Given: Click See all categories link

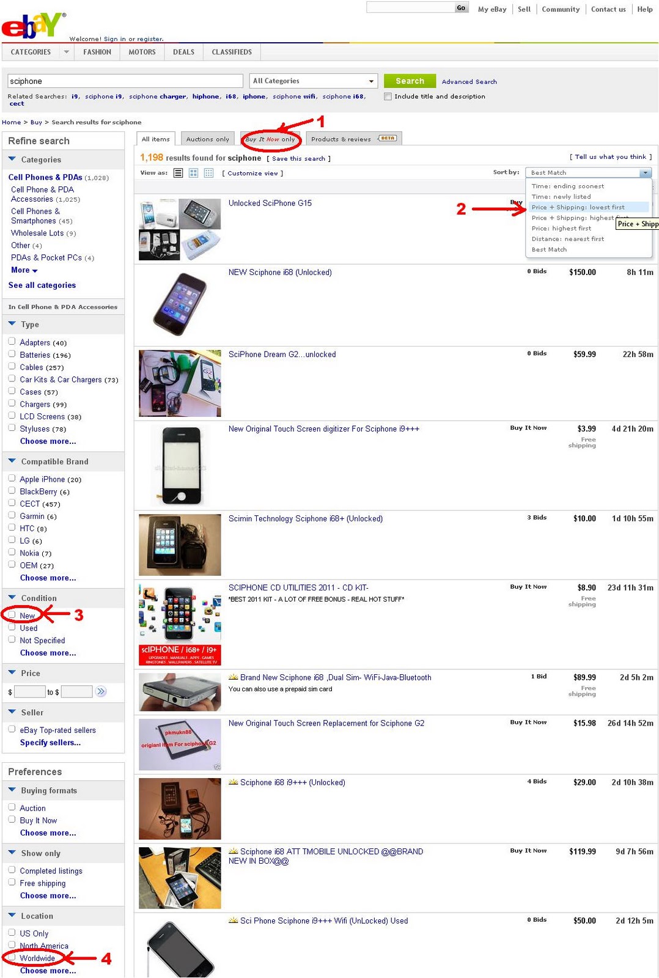Looking at the screenshot, I should coord(42,285).
